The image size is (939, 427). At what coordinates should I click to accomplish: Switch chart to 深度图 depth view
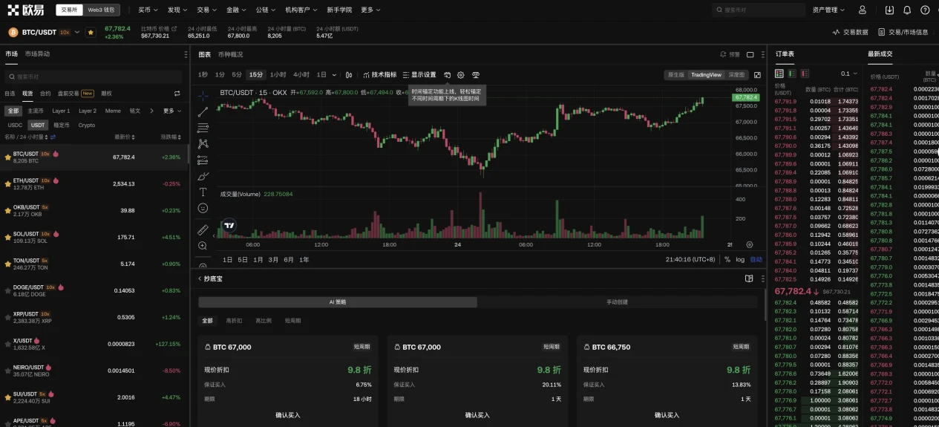[736, 75]
